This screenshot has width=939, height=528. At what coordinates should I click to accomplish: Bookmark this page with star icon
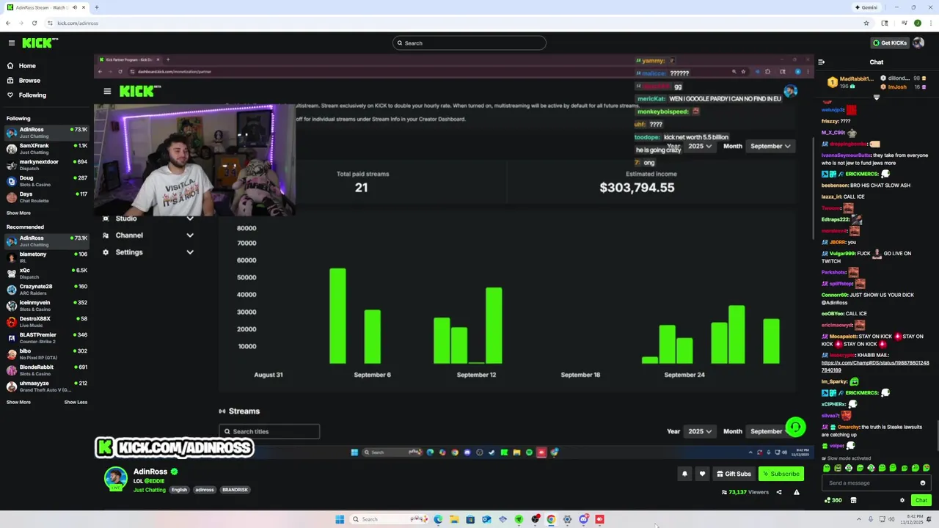[866, 23]
